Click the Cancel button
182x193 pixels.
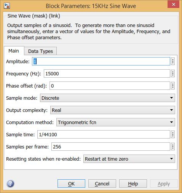pos(102,183)
